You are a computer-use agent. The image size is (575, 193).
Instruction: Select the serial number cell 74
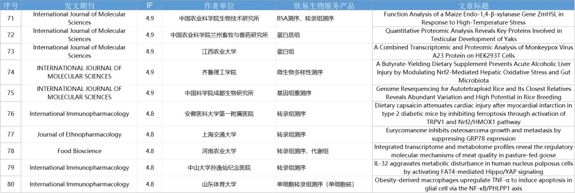point(11,72)
